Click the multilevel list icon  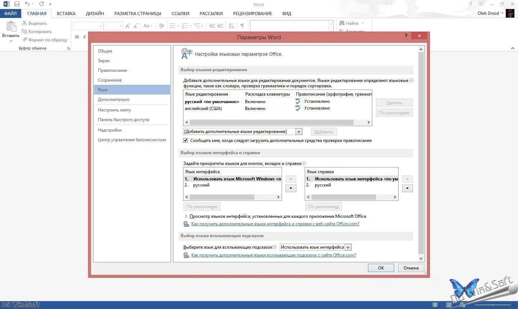pyautogui.click(x=197, y=26)
